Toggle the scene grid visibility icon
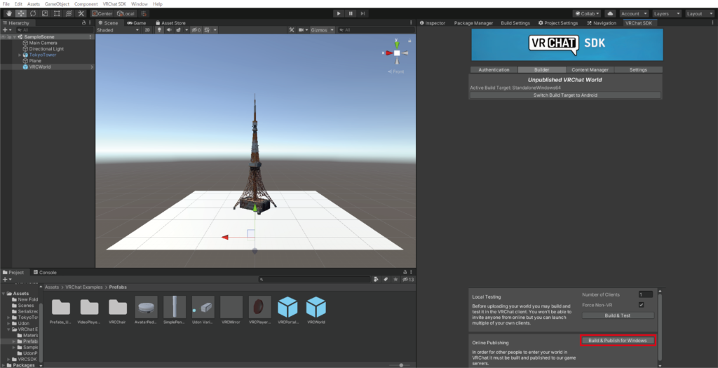 208,29
